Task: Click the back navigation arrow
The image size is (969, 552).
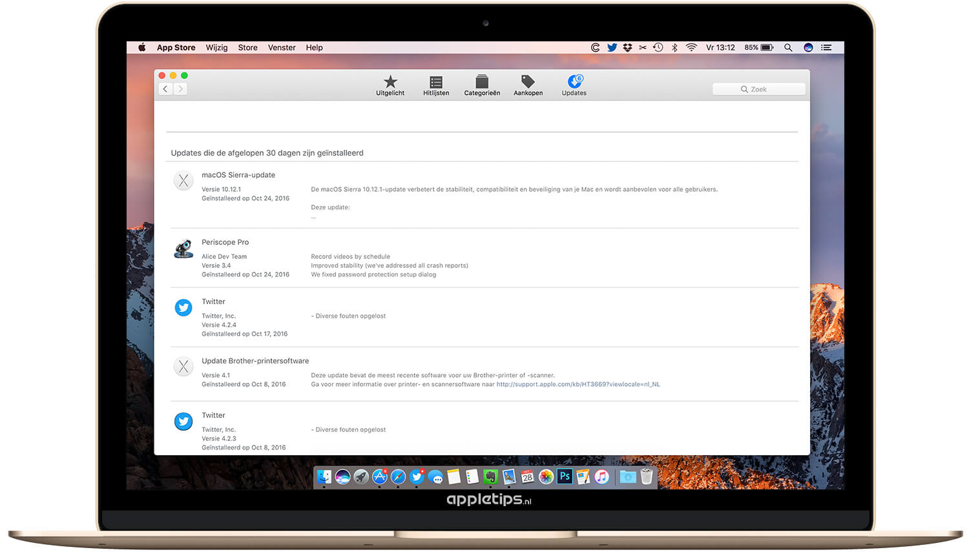Action: 165,89
